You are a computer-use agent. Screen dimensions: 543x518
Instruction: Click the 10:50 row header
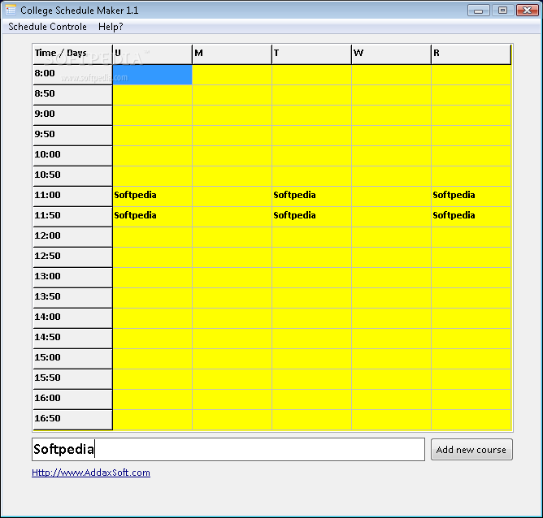click(72, 176)
